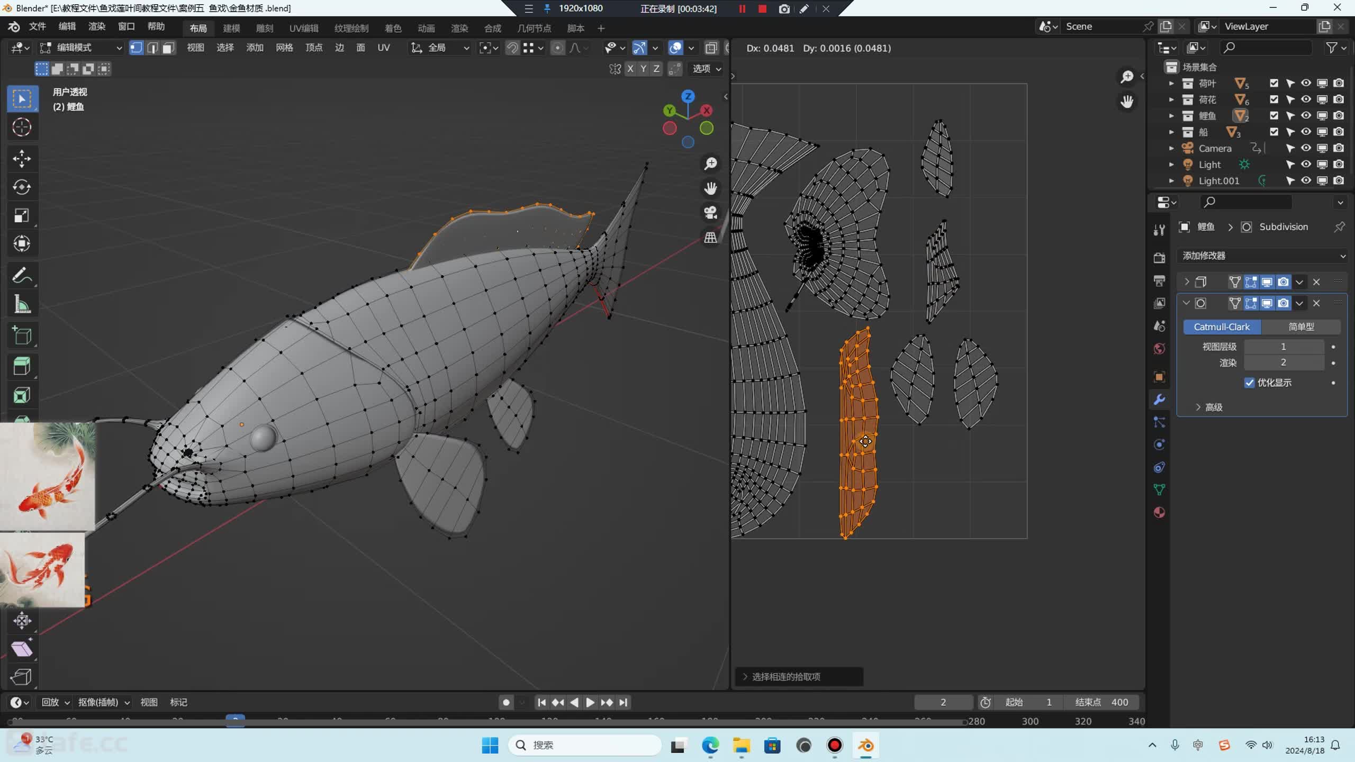Toggle the 荷花 collection exclude checkbox
Viewport: 1355px width, 762px height.
(1274, 99)
